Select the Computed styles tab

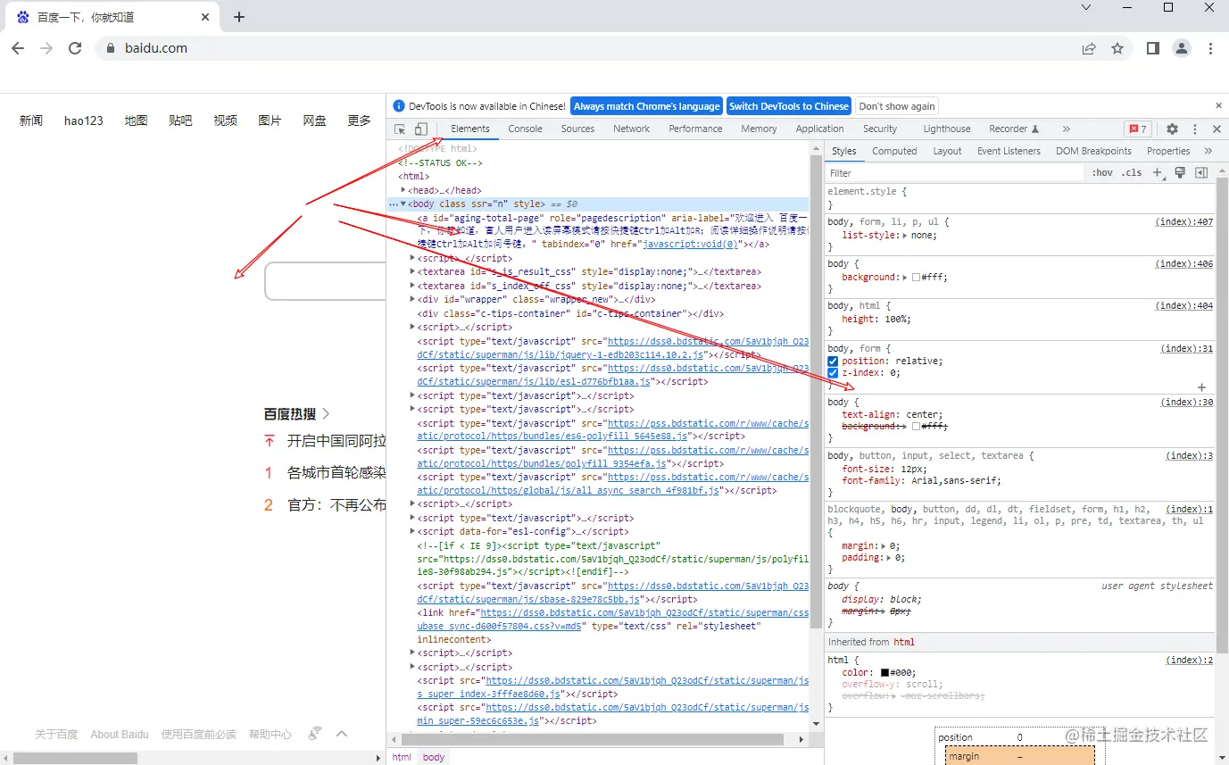894,152
